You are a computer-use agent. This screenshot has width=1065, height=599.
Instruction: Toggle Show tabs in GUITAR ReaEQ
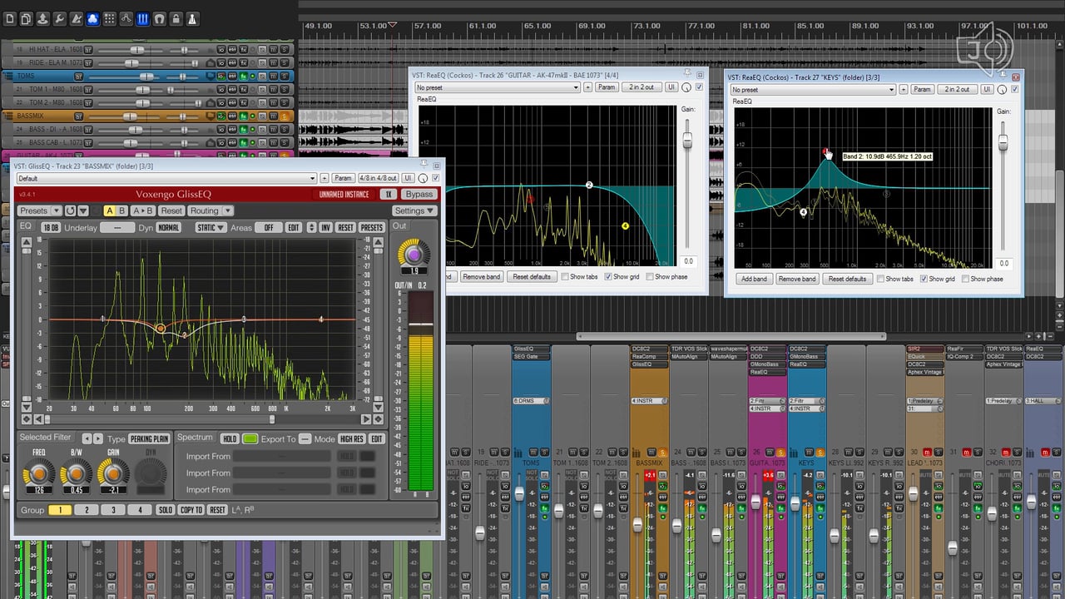565,276
